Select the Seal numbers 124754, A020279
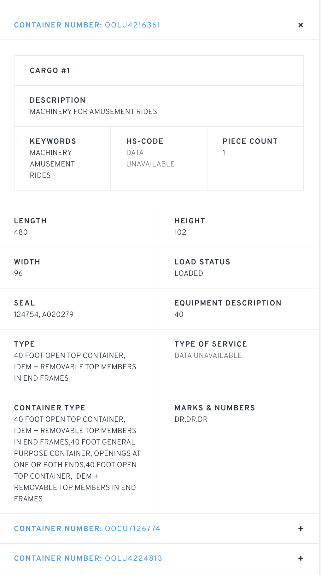The width and height of the screenshot is (321, 575). (44, 314)
